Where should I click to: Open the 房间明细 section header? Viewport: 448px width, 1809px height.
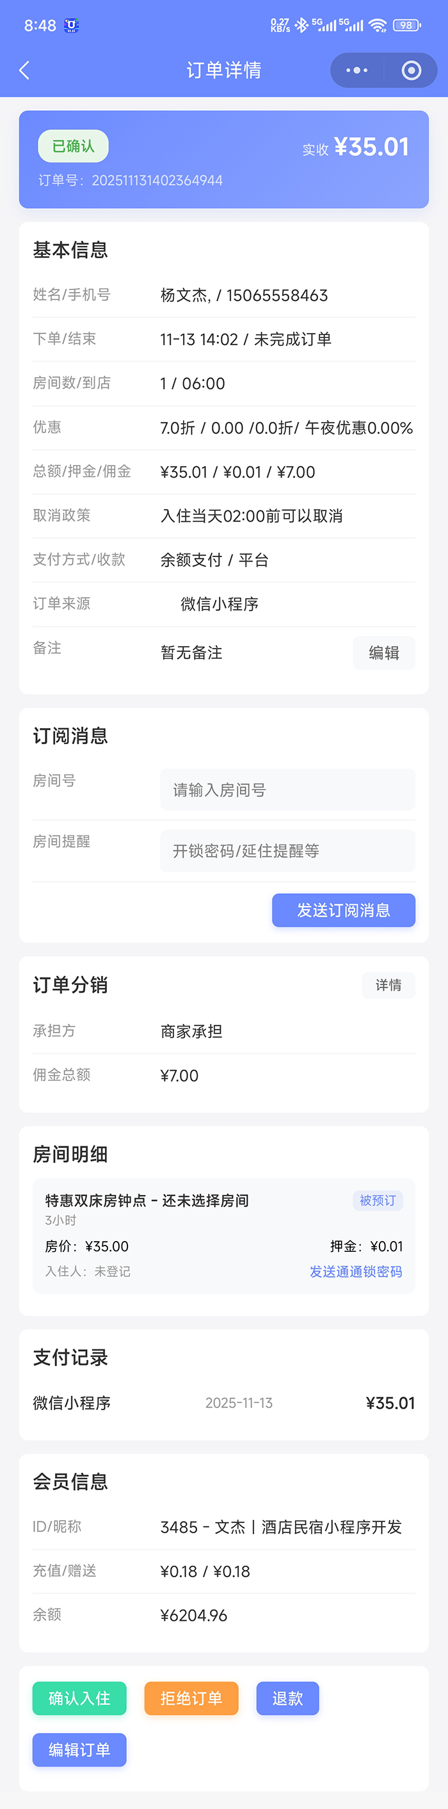click(x=70, y=1153)
